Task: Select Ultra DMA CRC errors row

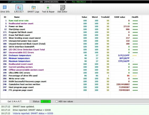Action: coord(71,73)
